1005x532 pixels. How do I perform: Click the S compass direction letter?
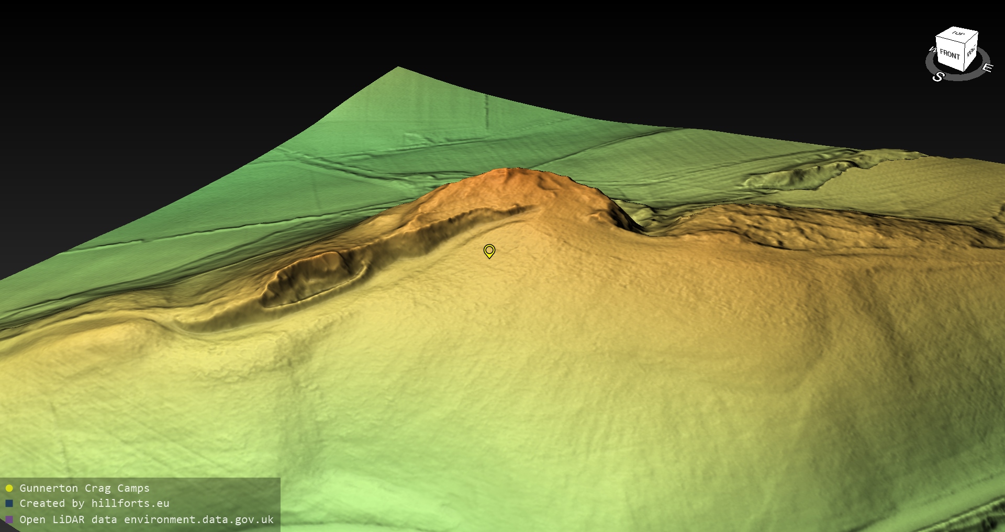[x=938, y=77]
